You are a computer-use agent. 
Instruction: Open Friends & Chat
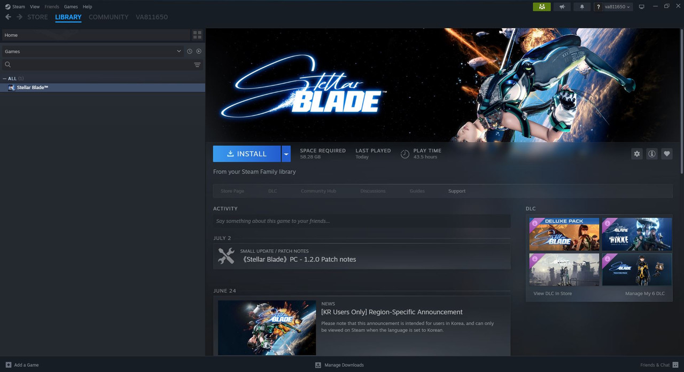[659, 365]
